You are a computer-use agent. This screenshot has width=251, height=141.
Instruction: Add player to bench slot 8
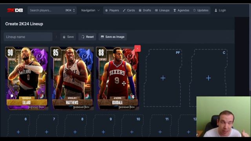(75, 132)
